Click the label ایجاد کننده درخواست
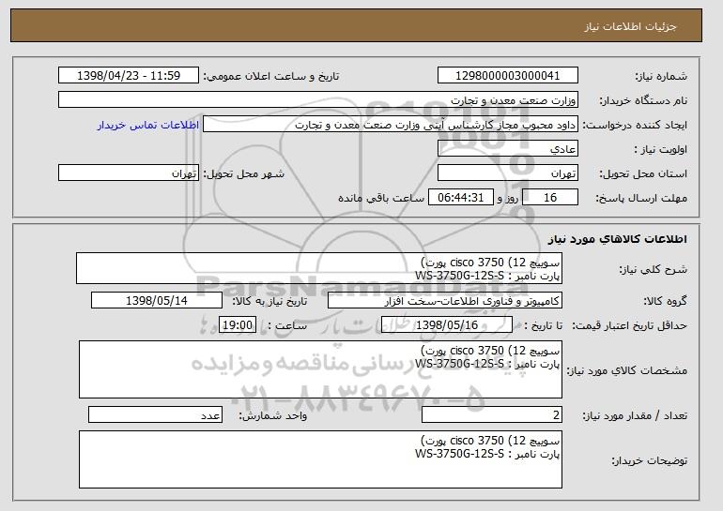 (x=635, y=125)
